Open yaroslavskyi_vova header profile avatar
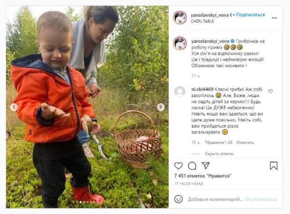 pyautogui.click(x=180, y=18)
